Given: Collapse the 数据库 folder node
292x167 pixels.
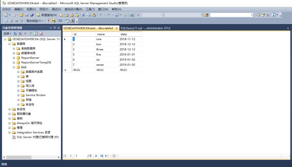Looking at the screenshot, I should tap(9, 44).
